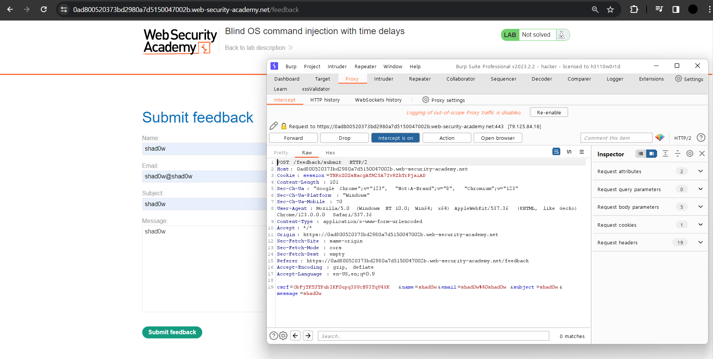Close the Inspector panel

click(x=702, y=154)
